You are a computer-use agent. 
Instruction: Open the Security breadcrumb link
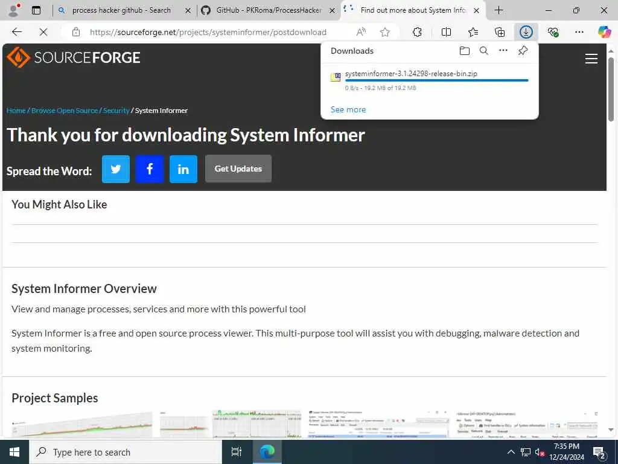coord(116,111)
